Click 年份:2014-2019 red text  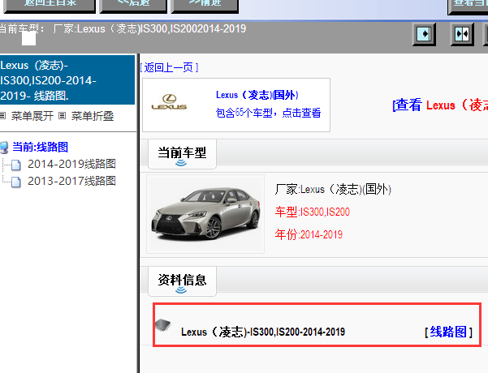tap(309, 234)
